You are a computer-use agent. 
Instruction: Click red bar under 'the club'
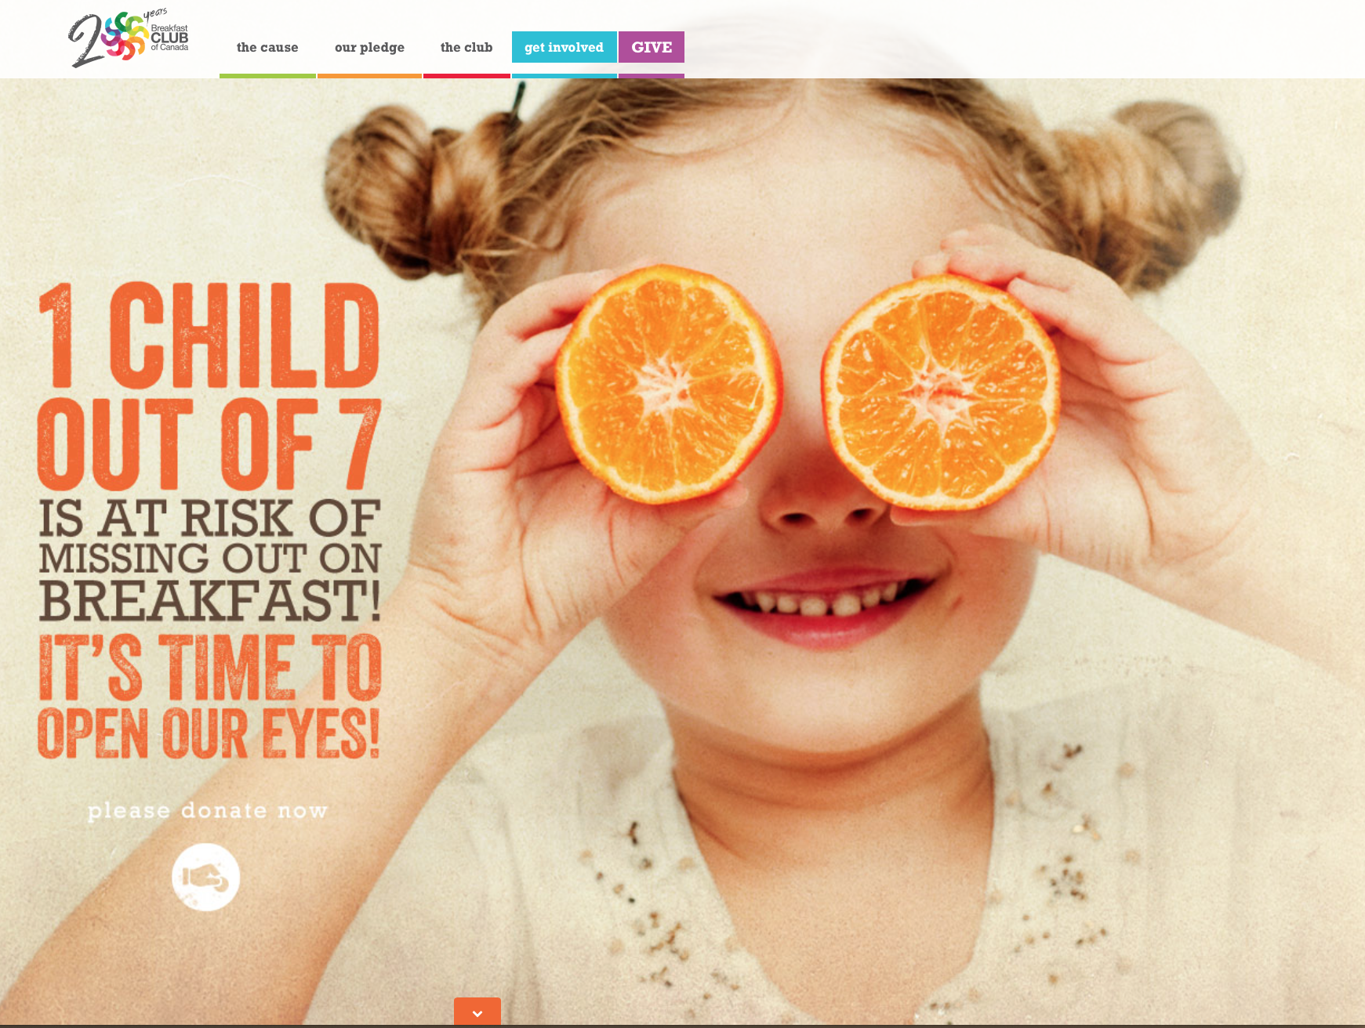point(466,76)
